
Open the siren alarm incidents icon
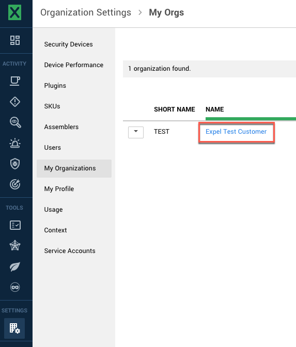coord(15,143)
